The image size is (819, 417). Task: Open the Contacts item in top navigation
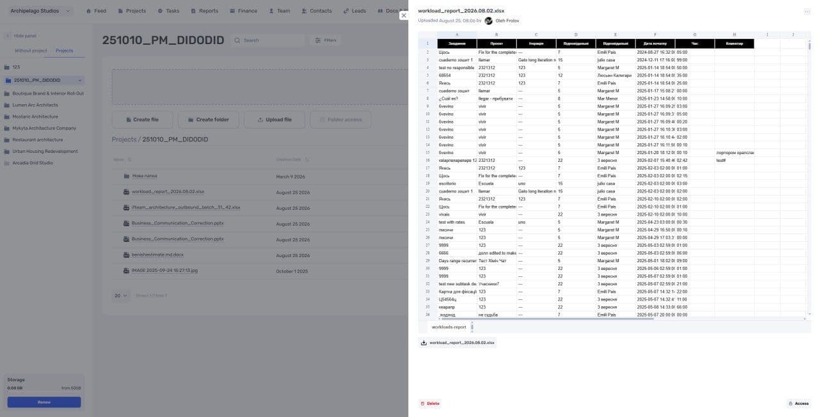coord(316,11)
